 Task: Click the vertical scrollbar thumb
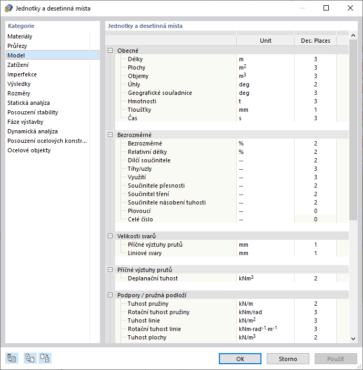(353, 130)
